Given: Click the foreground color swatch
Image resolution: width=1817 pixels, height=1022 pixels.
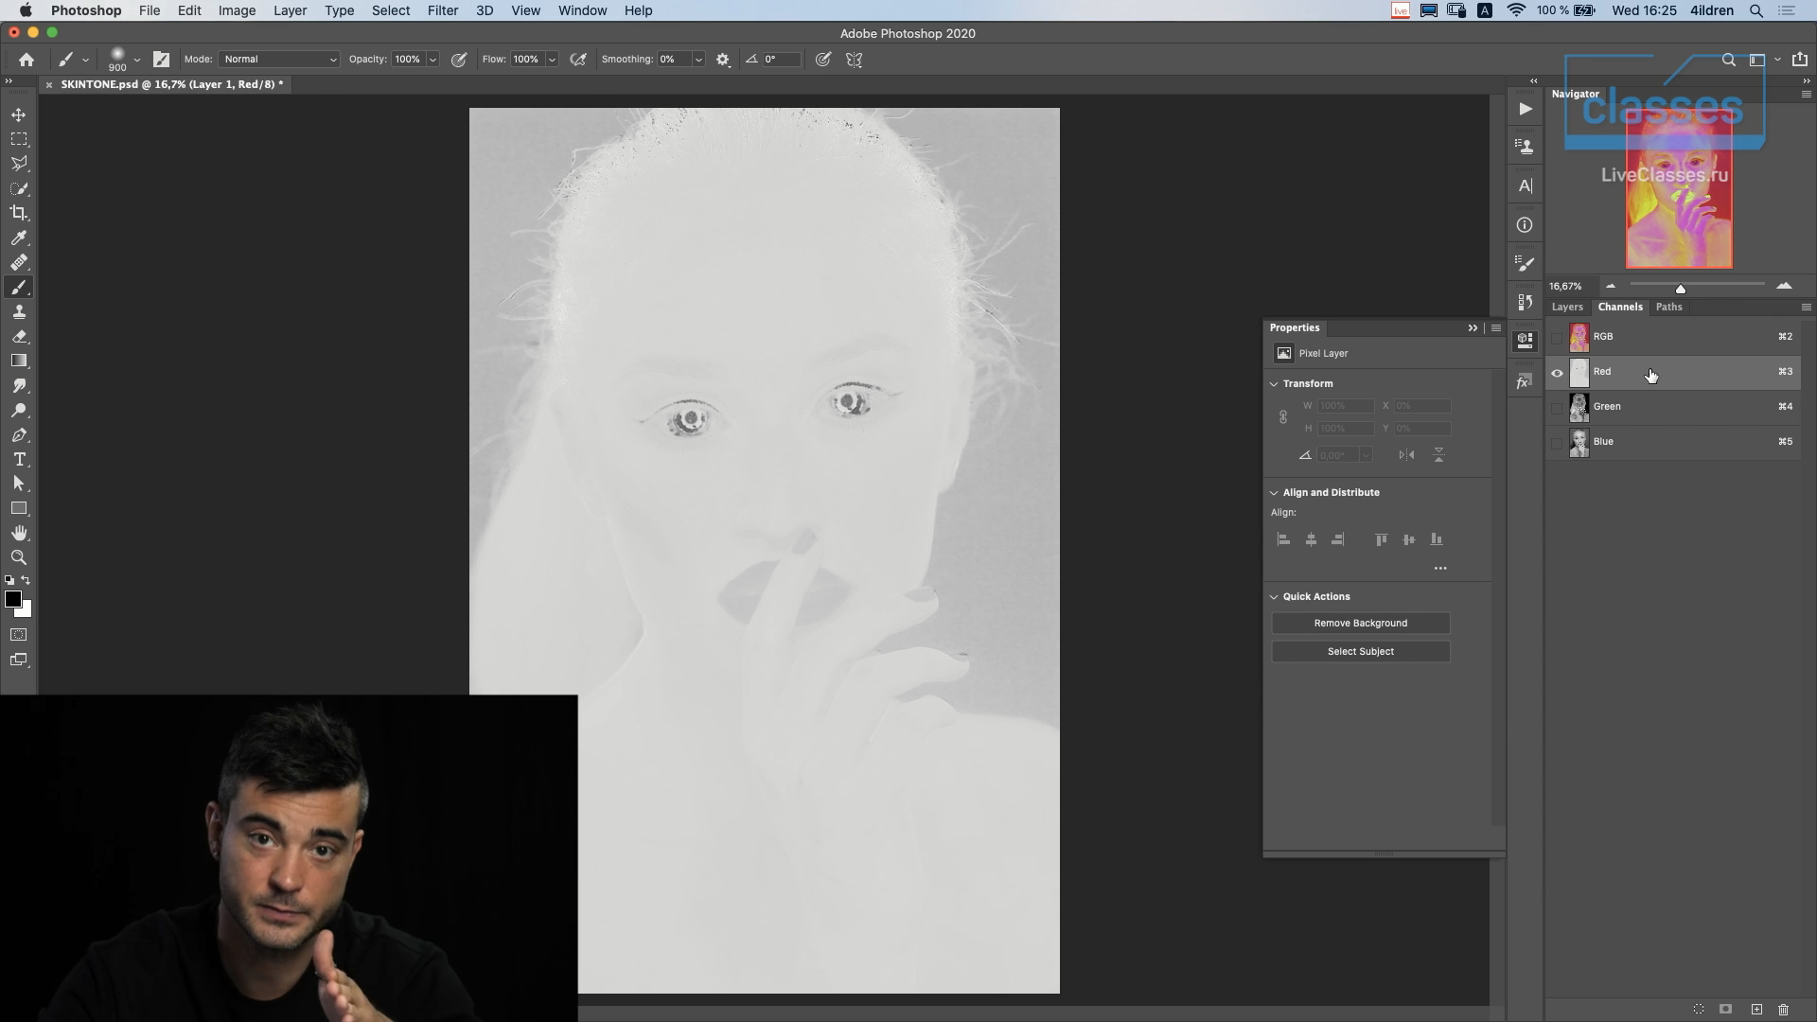Looking at the screenshot, I should coord(12,600).
